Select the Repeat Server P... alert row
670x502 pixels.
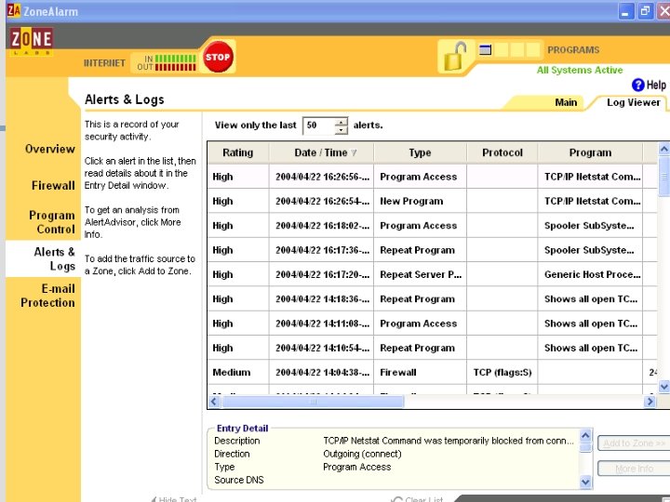[x=433, y=274]
